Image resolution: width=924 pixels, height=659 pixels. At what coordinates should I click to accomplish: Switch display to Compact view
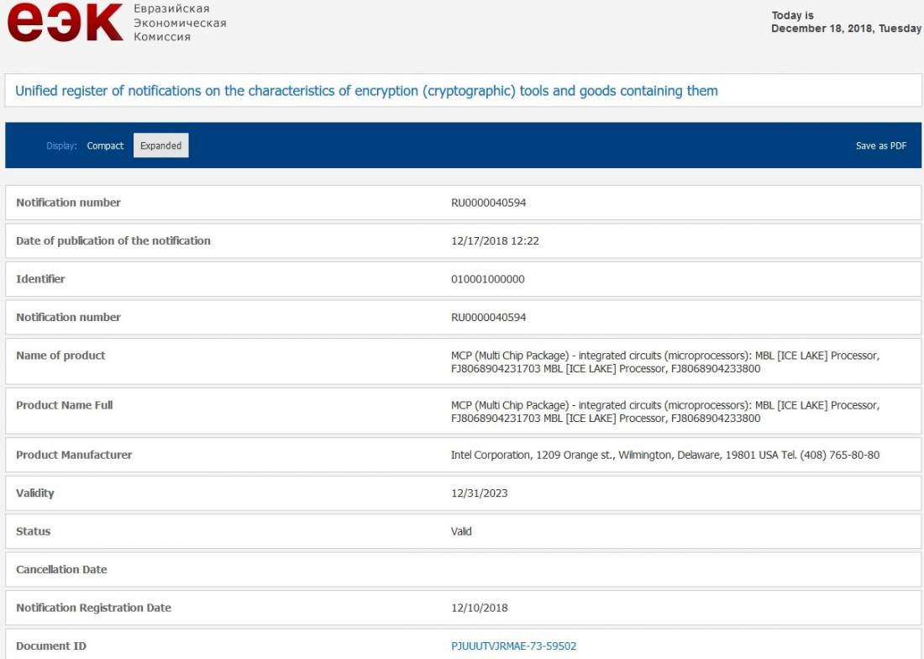tap(105, 145)
